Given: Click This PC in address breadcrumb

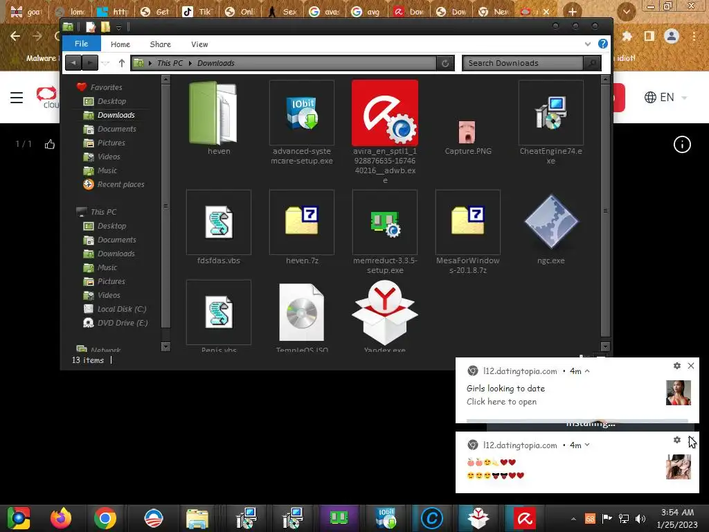Looking at the screenshot, I should click(170, 63).
